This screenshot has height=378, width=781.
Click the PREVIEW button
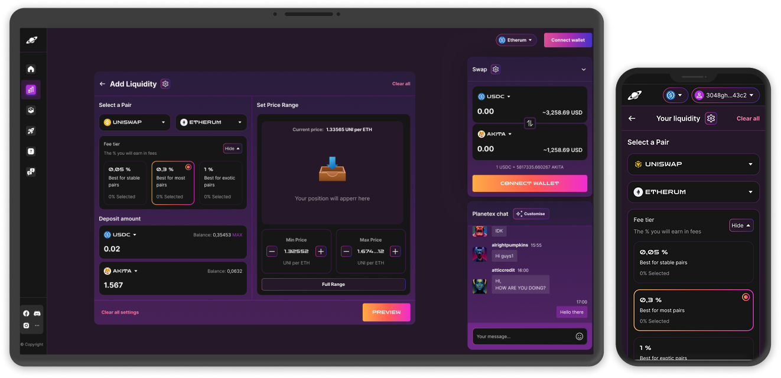[x=386, y=312]
